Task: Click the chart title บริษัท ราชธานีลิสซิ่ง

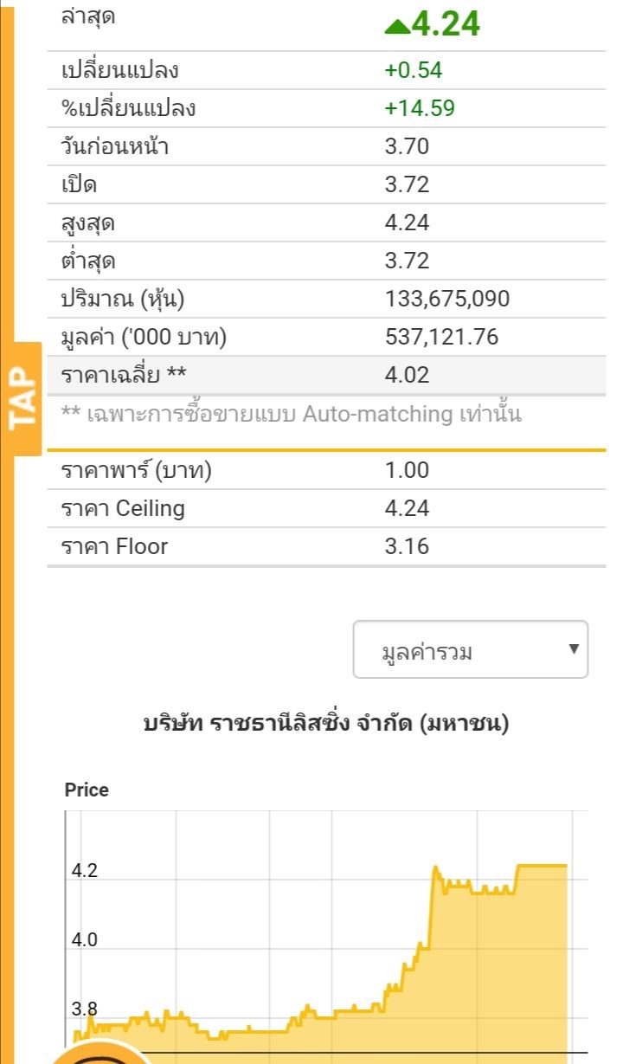Action: 325,724
